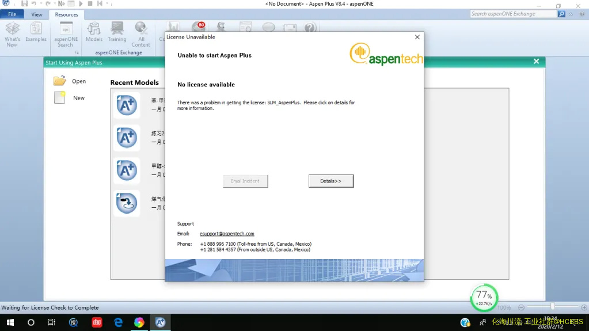Screen dimensions: 589x331
Task: Open the third A+ recent model (甲醇)
Action: tap(127, 170)
